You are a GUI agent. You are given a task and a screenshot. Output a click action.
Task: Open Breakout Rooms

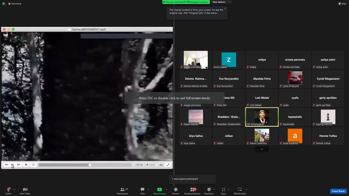(x=192, y=191)
